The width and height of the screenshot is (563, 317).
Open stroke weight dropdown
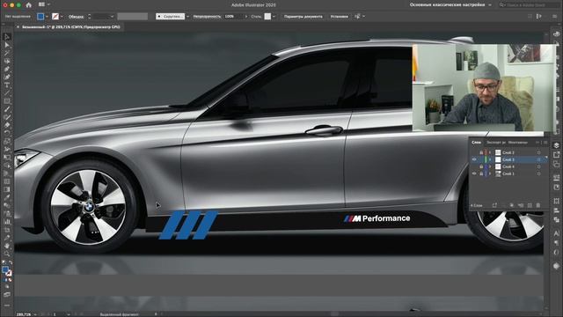112,17
